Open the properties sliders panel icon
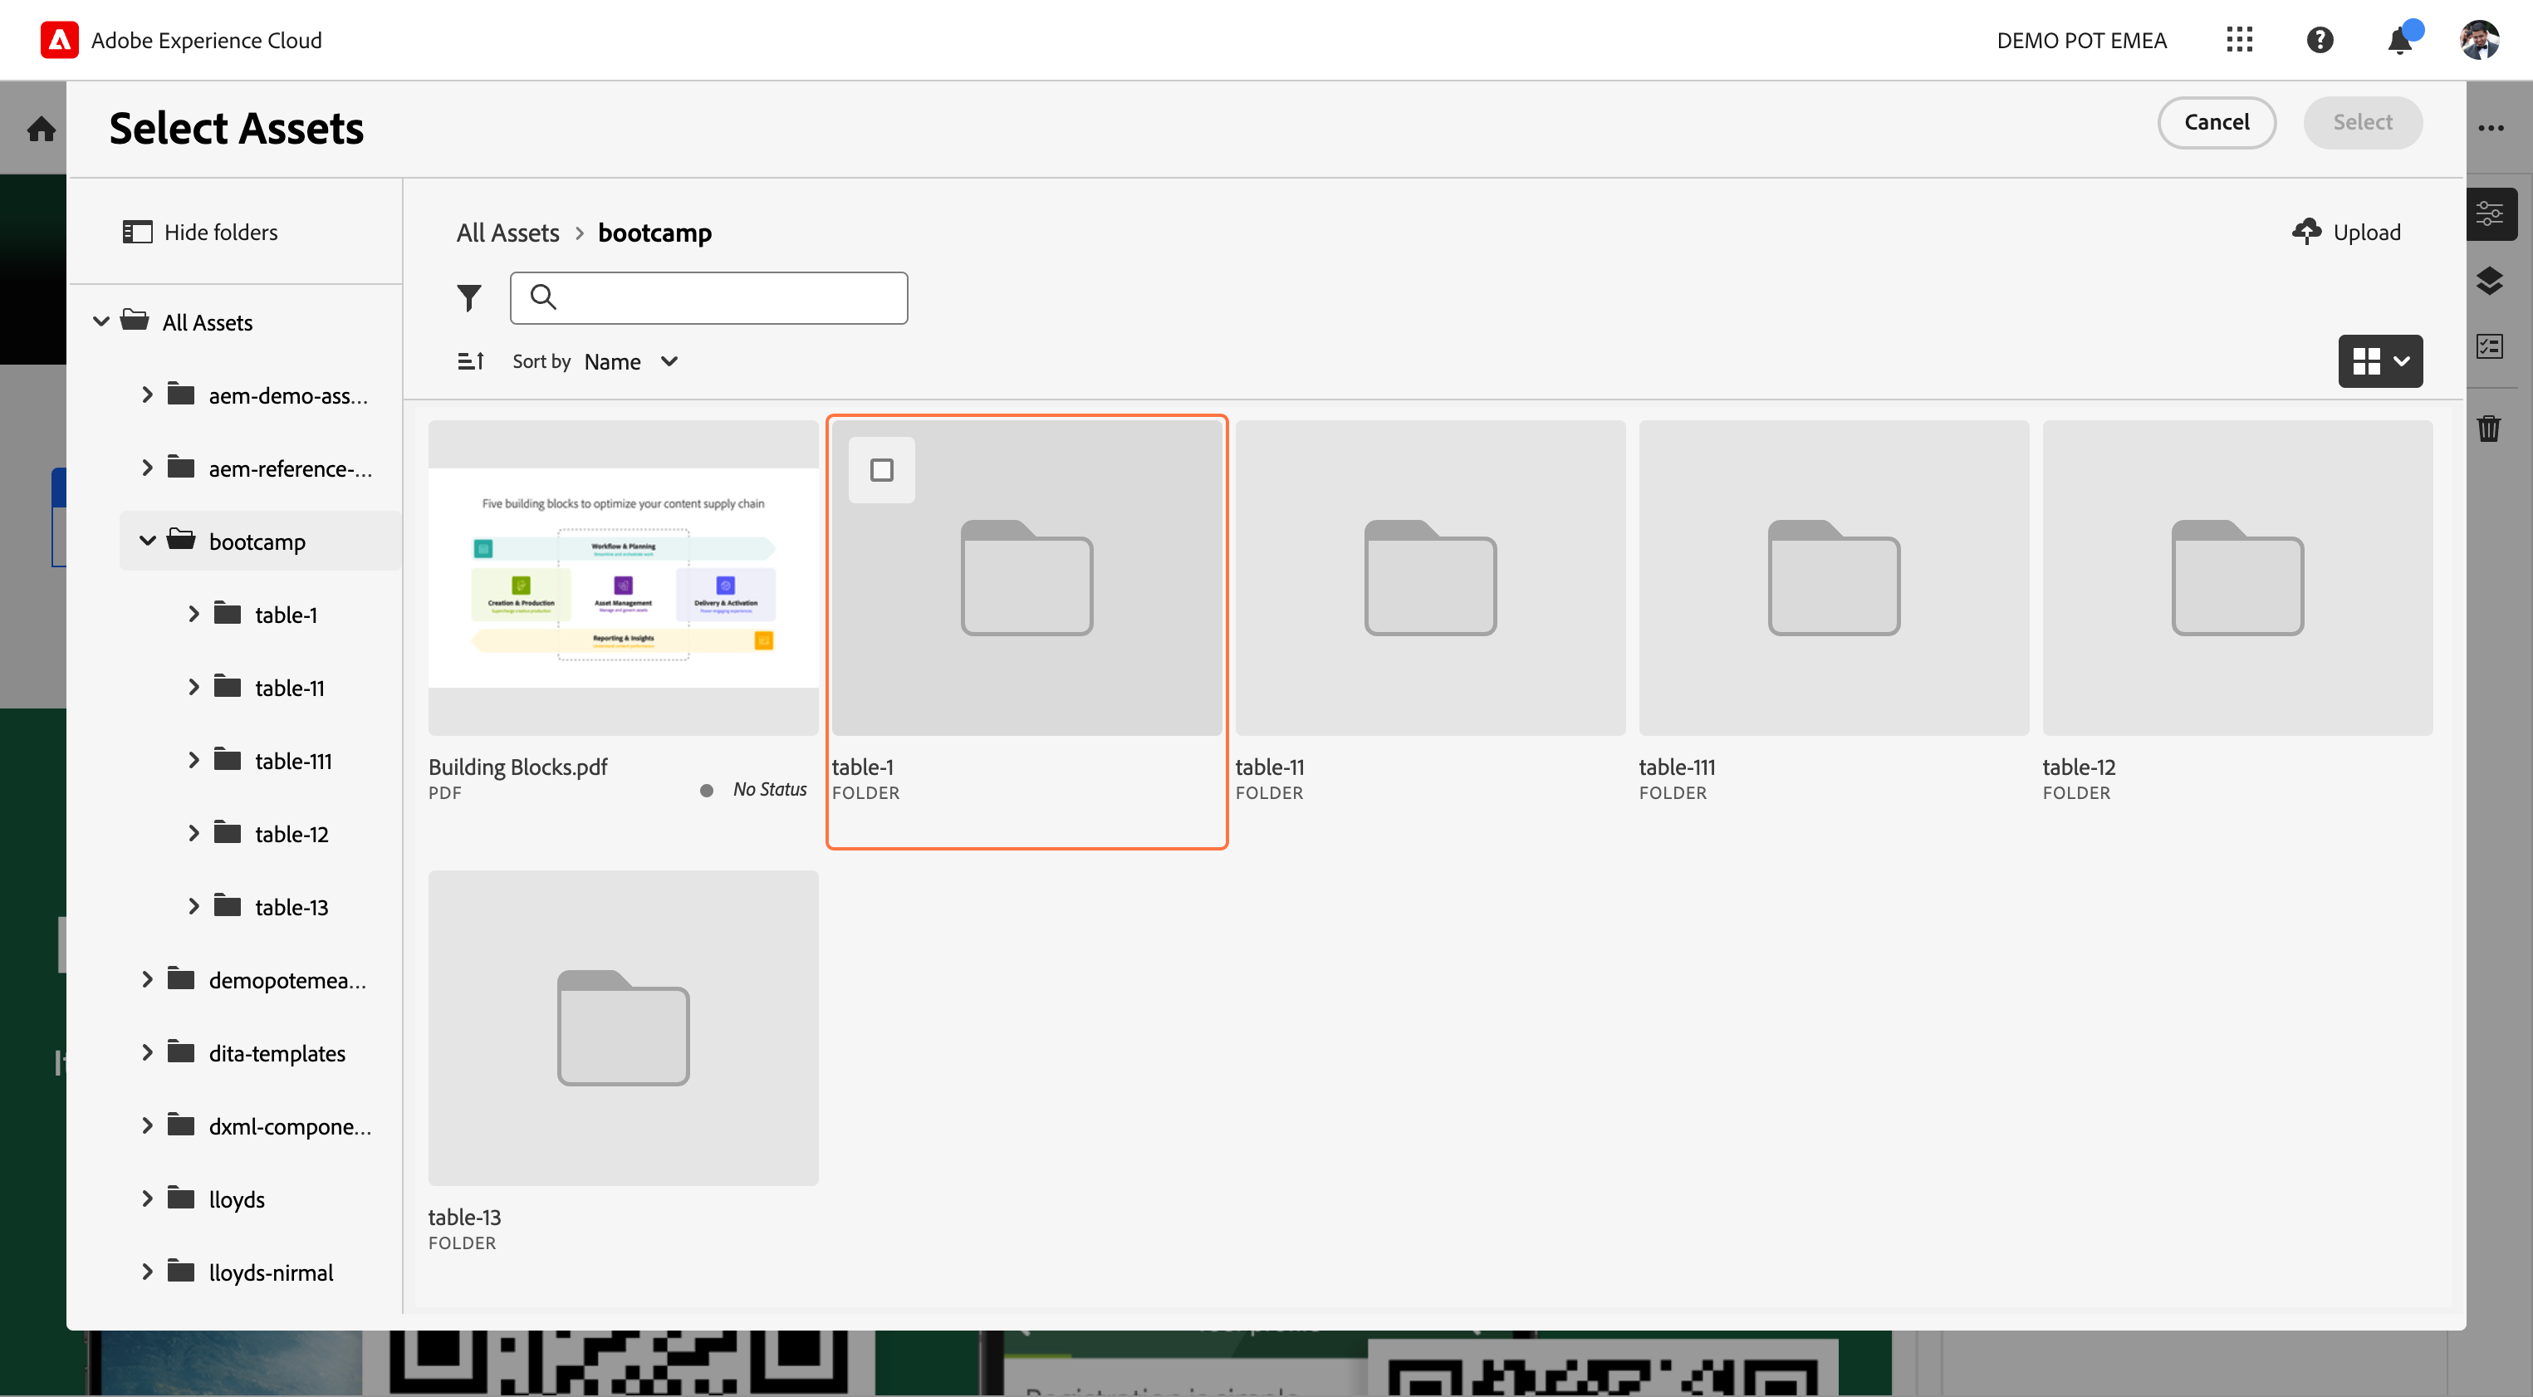The image size is (2533, 1397). pos(2490,214)
